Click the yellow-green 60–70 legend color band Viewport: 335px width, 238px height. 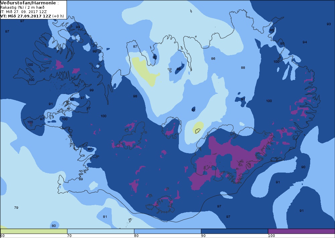coord(34,231)
